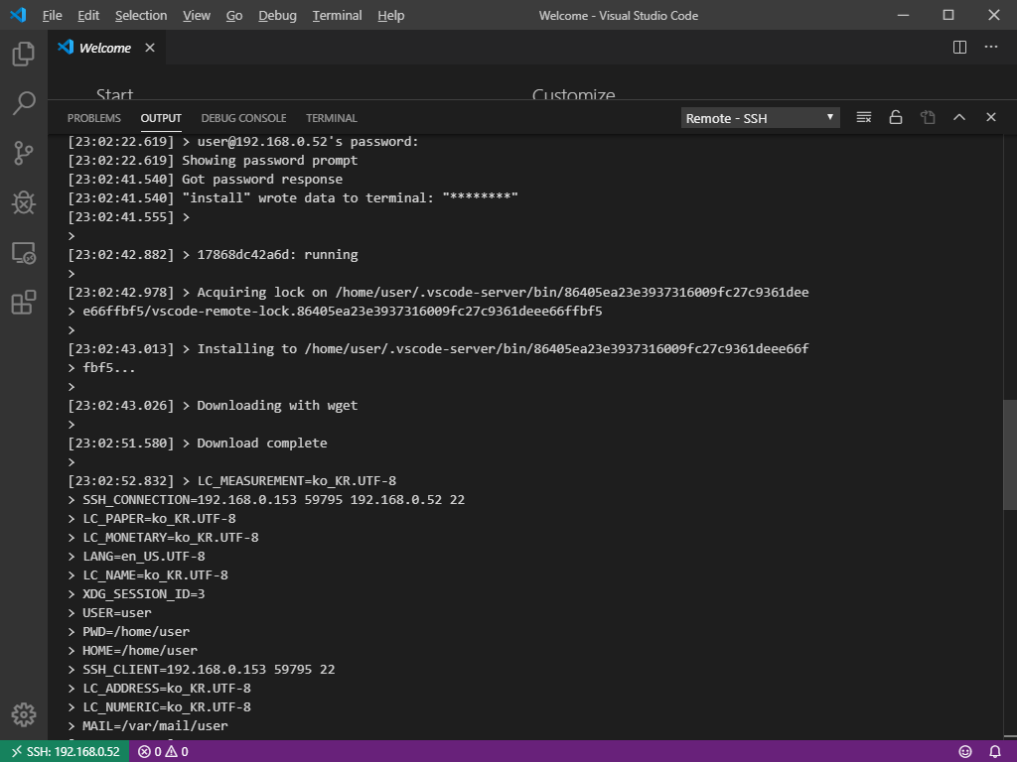Close the Welcome tab
Screen dimensions: 1017x762
150,48
